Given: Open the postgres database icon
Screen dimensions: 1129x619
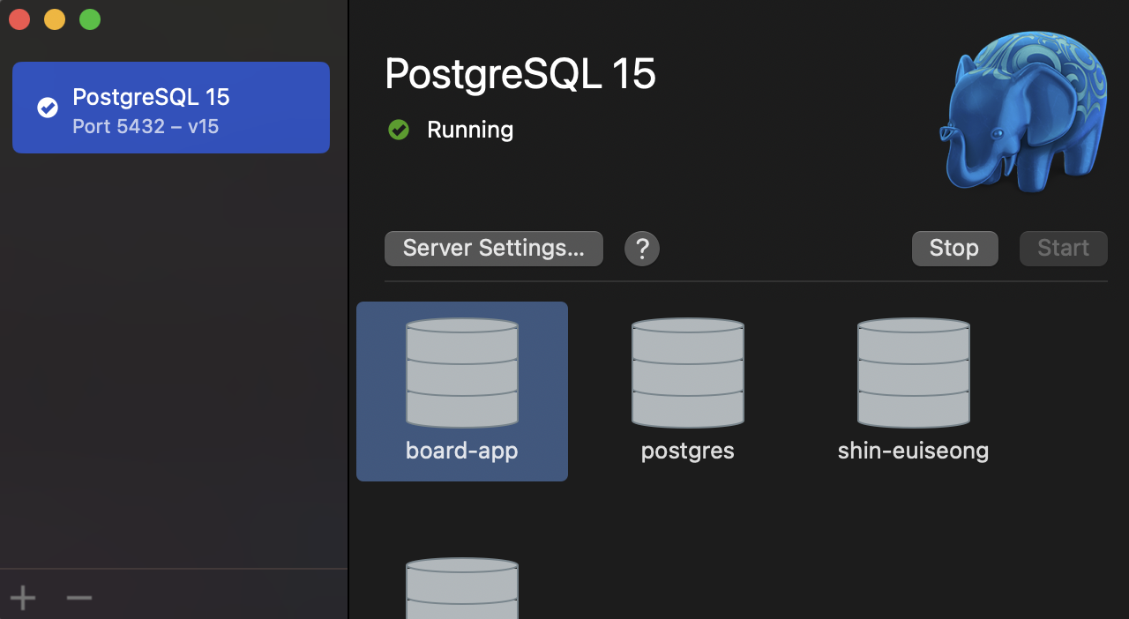Looking at the screenshot, I should click(x=688, y=372).
